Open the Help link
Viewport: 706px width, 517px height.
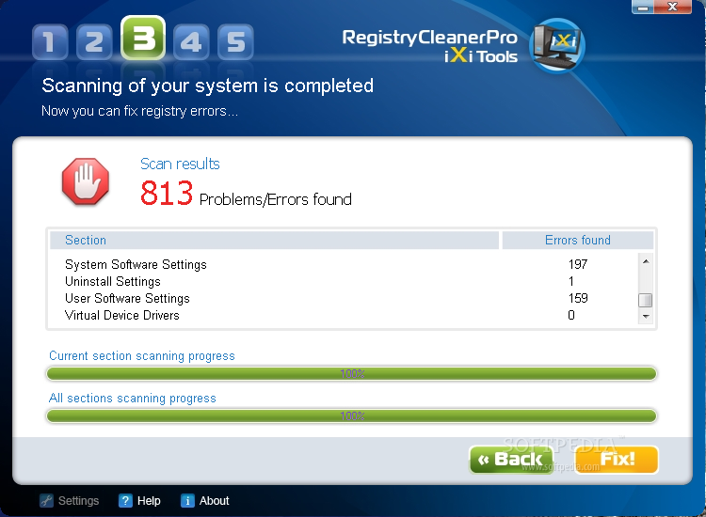pyautogui.click(x=149, y=500)
